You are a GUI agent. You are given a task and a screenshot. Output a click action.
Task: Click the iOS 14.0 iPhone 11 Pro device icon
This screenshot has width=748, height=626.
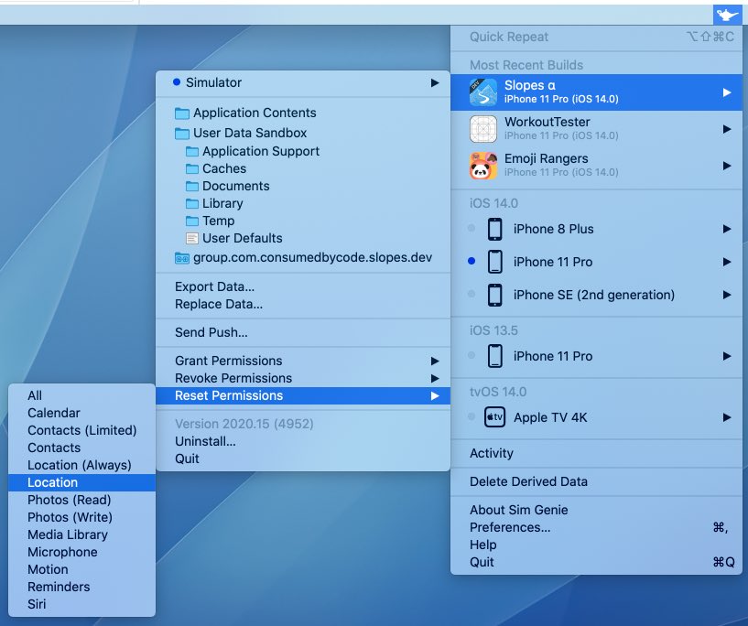click(494, 262)
